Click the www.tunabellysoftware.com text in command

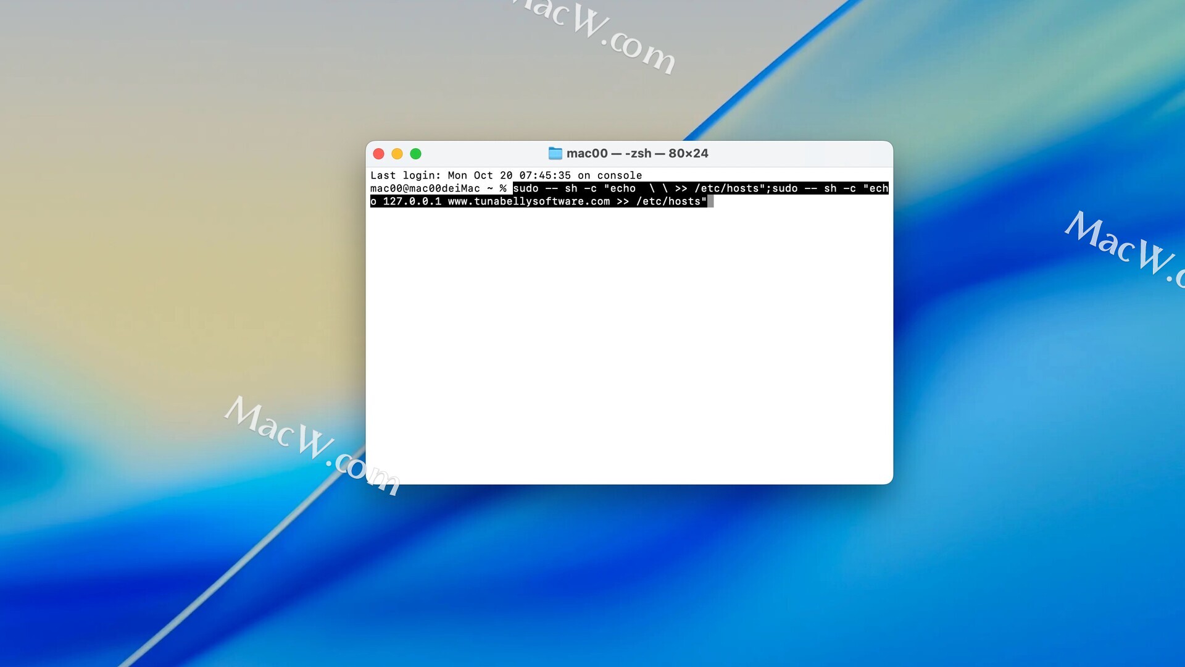pos(528,201)
